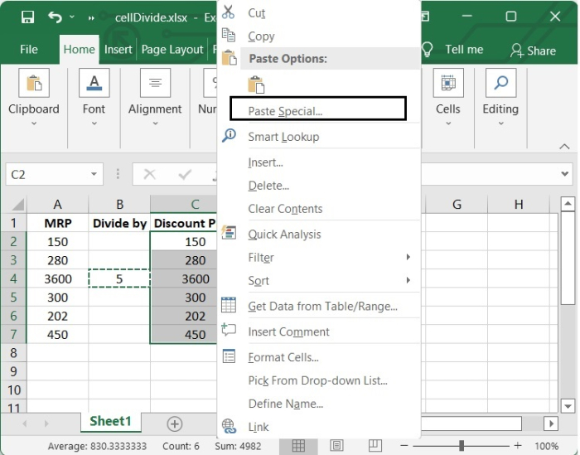This screenshot has width=580, height=455.
Task: Click cell B4 containing 5
Action: (119, 279)
